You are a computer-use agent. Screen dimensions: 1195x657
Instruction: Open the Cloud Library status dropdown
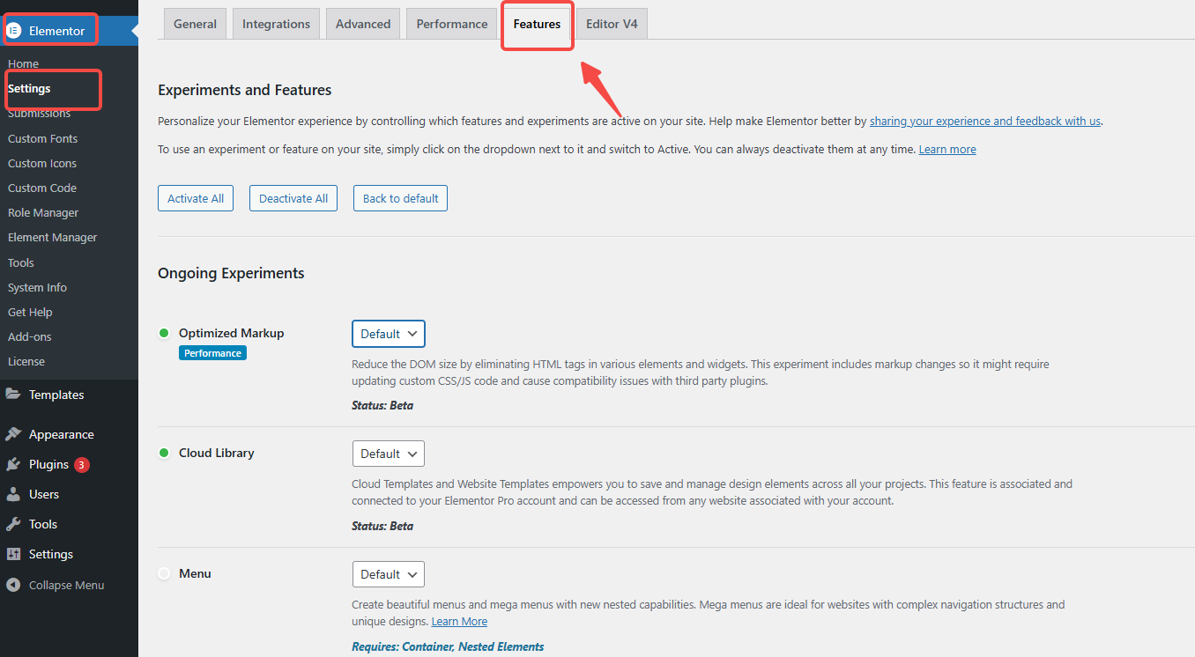(388, 453)
